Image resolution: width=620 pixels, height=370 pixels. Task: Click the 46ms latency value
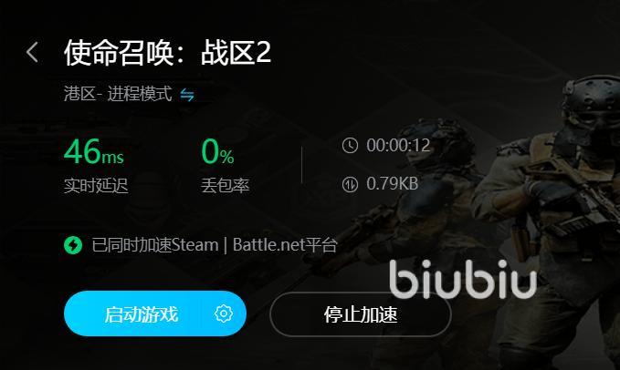tap(94, 151)
